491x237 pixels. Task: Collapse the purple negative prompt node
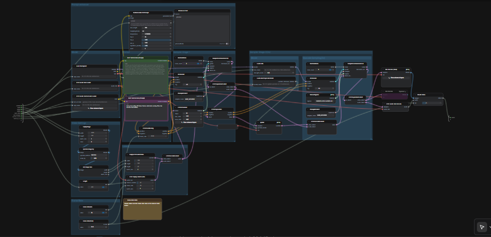point(126,98)
